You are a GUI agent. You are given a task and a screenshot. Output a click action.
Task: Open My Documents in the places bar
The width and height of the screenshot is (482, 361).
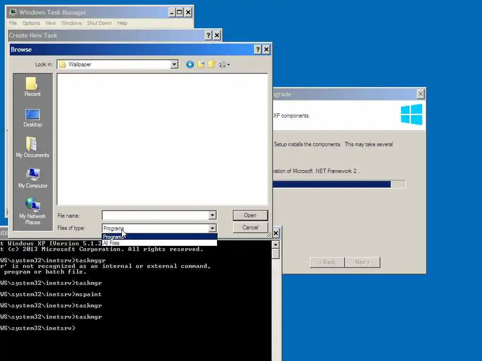(x=32, y=147)
